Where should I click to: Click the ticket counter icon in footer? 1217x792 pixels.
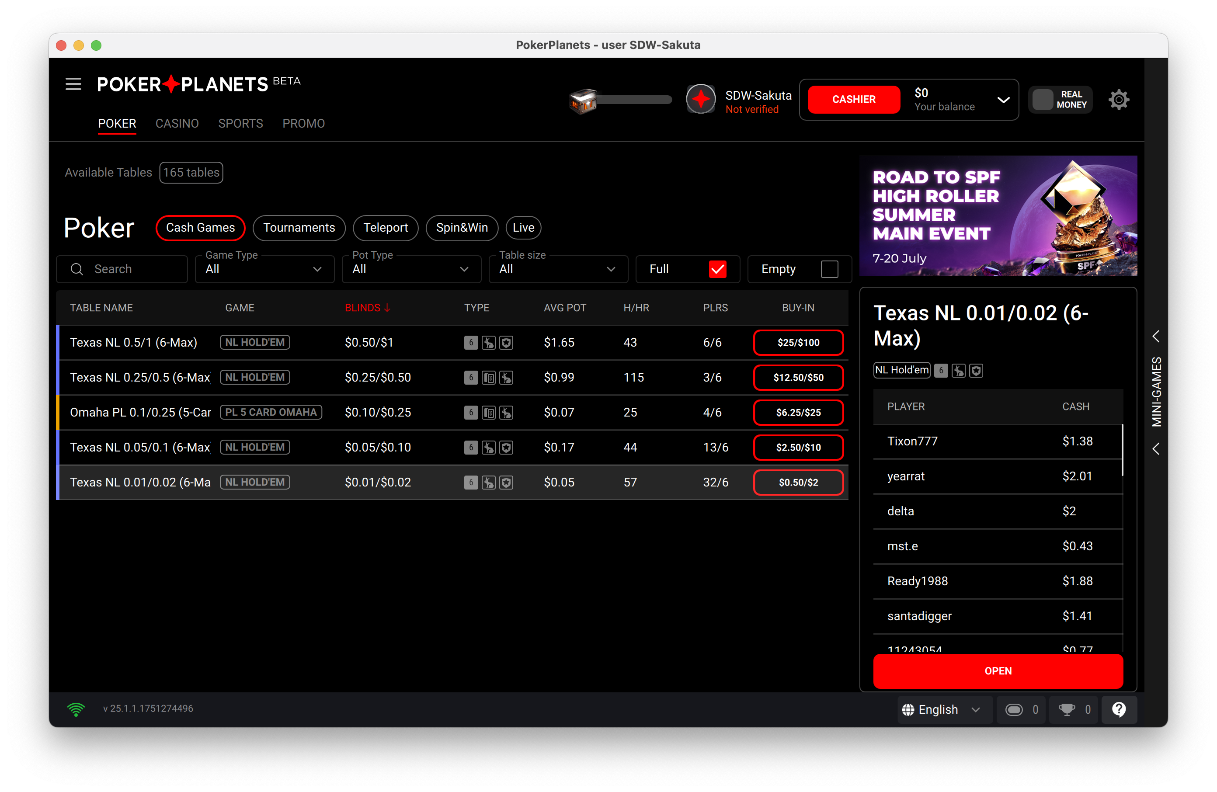(1013, 709)
